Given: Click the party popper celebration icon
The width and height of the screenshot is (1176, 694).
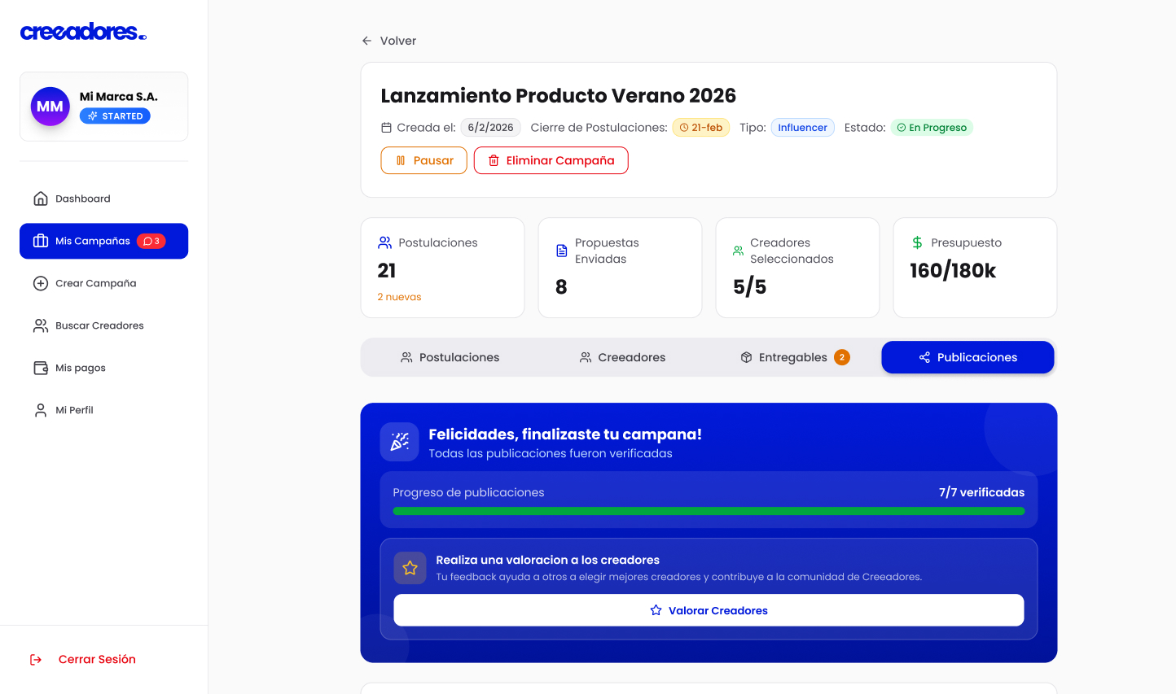Looking at the screenshot, I should 399,442.
